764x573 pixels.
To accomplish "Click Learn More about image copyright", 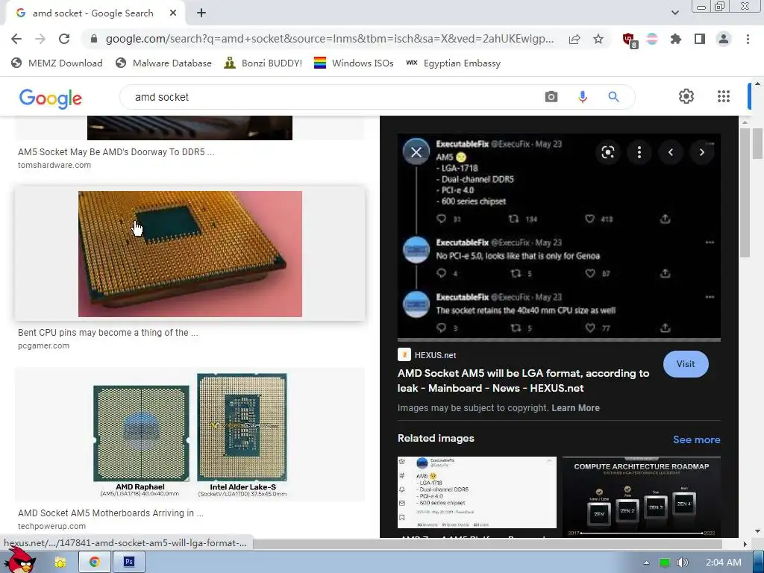I will (575, 408).
